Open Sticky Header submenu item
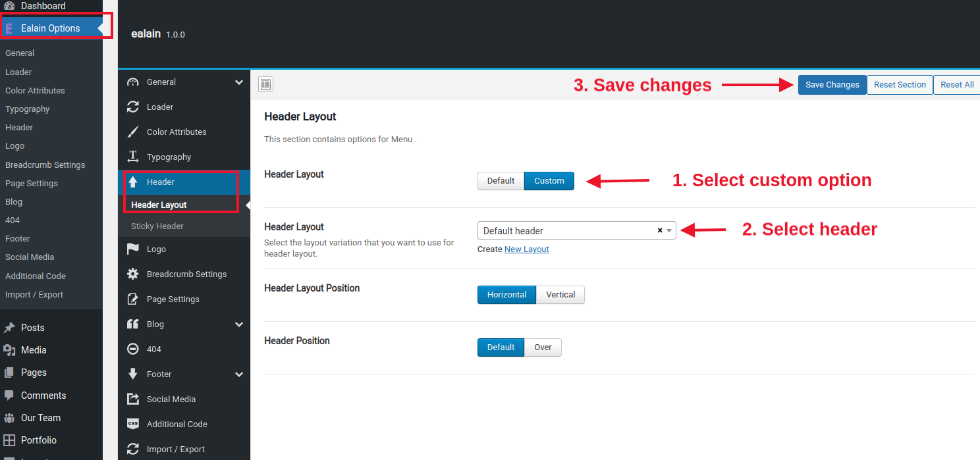Viewport: 980px width, 460px height. [x=157, y=226]
